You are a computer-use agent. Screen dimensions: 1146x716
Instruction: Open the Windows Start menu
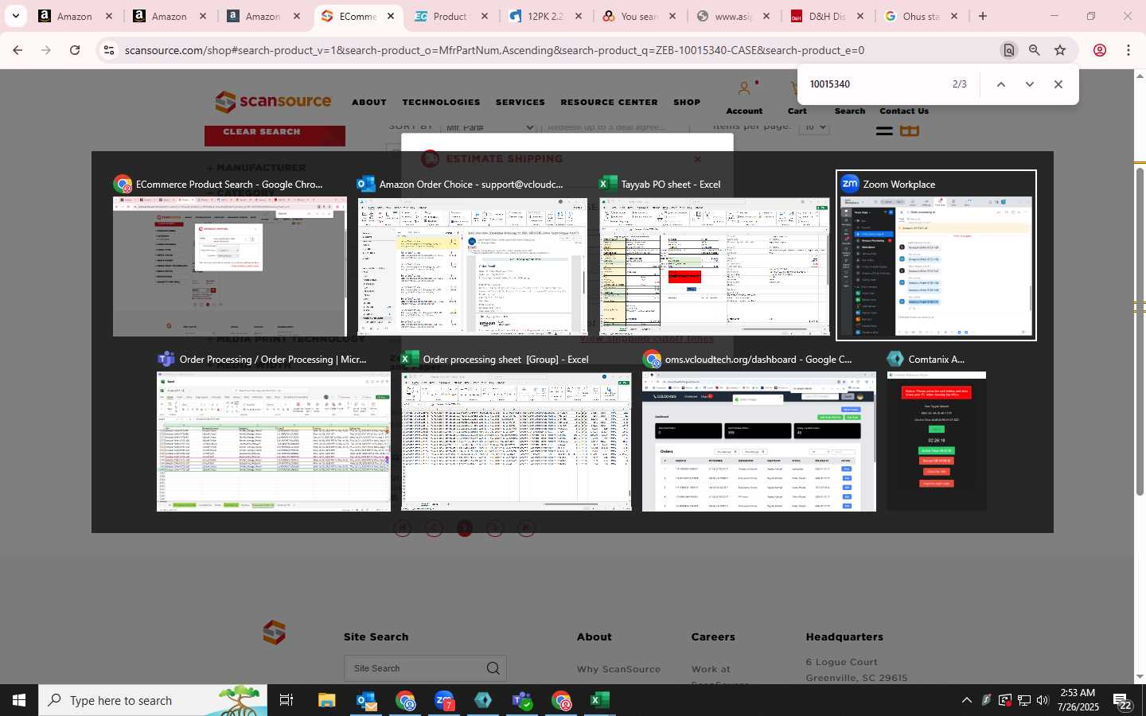[19, 700]
